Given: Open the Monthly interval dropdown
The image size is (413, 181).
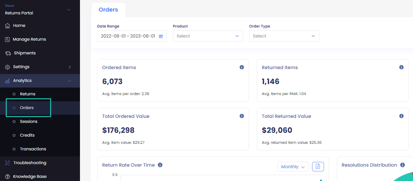Looking at the screenshot, I should point(293,167).
